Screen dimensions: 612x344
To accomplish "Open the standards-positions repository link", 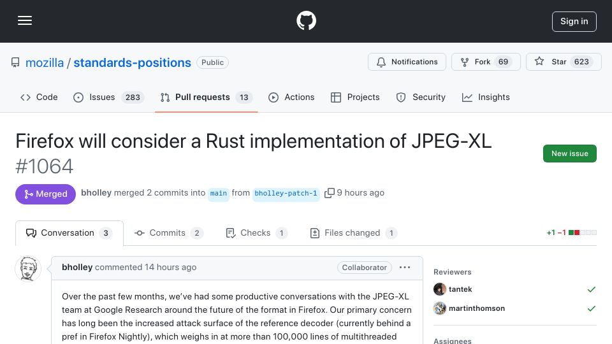I will point(133,62).
